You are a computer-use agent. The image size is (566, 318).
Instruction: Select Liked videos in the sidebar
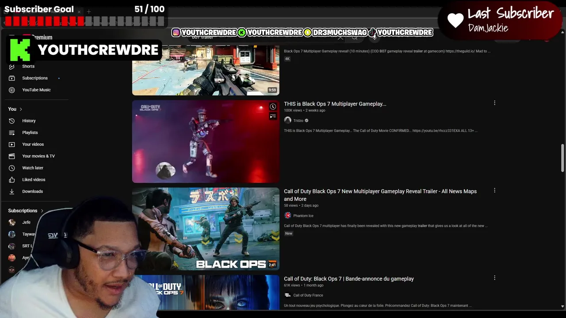point(34,180)
